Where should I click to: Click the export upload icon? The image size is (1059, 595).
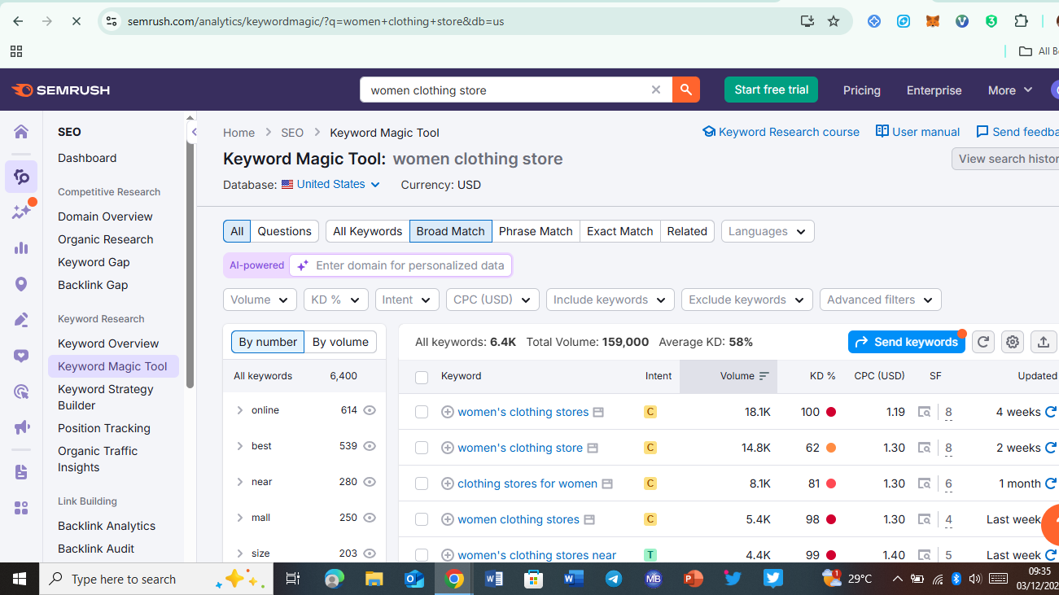[1044, 342]
